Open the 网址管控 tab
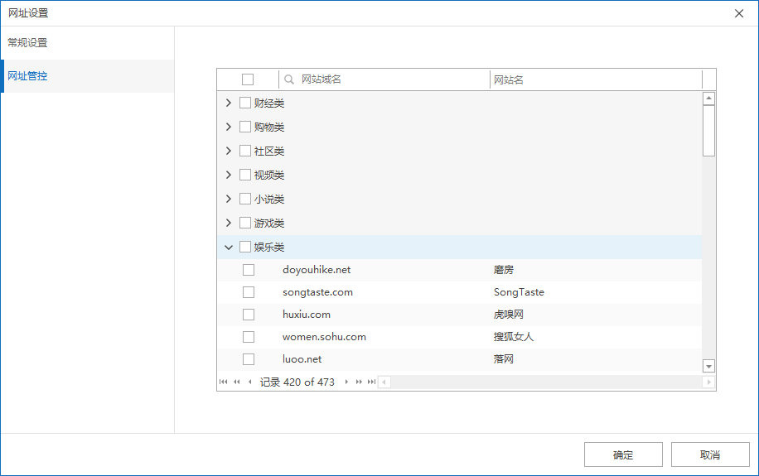 [x=28, y=76]
